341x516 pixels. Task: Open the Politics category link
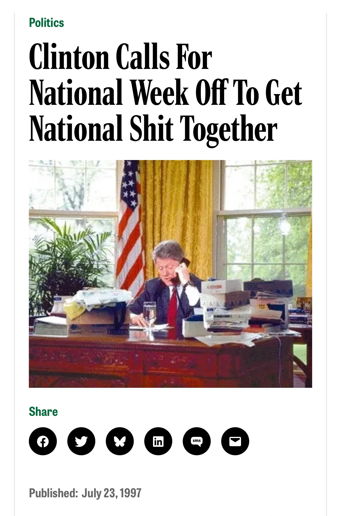pyautogui.click(x=46, y=23)
